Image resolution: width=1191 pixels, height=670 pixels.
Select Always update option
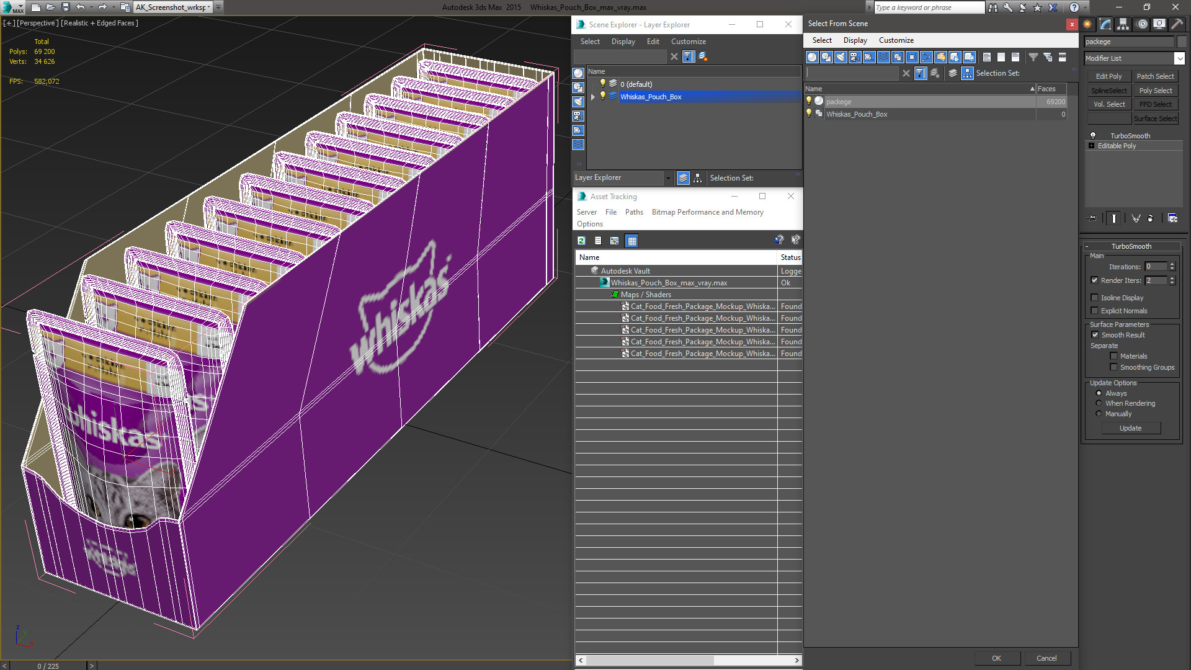pyautogui.click(x=1099, y=393)
